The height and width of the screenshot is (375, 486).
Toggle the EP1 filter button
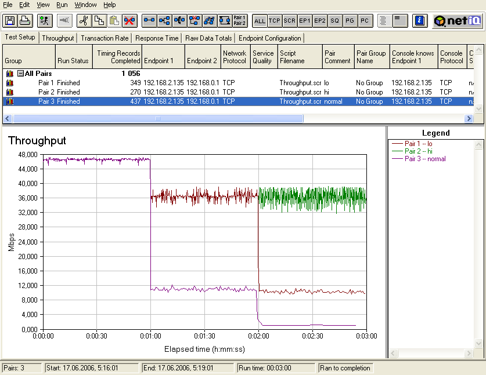pyautogui.click(x=305, y=21)
